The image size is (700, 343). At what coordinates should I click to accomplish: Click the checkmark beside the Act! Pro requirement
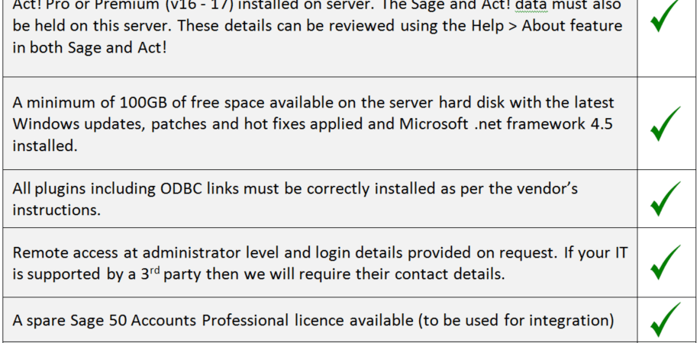[x=665, y=16]
